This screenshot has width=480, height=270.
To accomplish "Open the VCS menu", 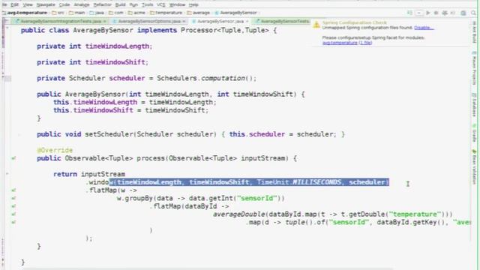I will [x=160, y=5].
